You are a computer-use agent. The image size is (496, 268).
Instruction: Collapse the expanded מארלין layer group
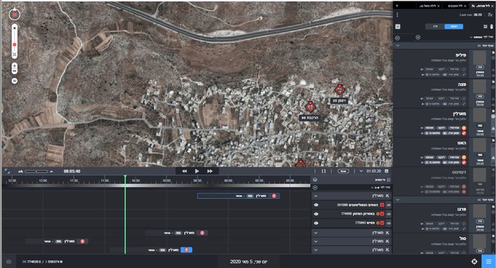click(x=316, y=195)
